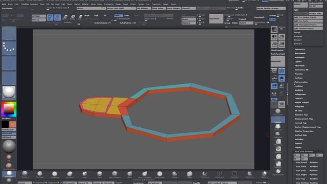
Task: Click the Actual size icon
Action: point(274,44)
